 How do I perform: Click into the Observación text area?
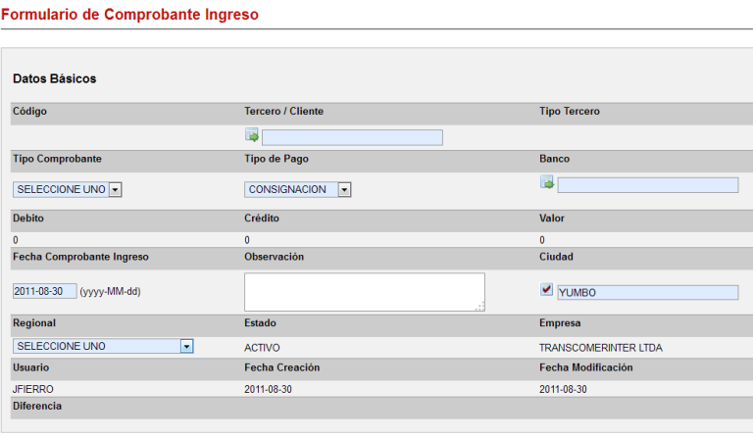point(364,291)
